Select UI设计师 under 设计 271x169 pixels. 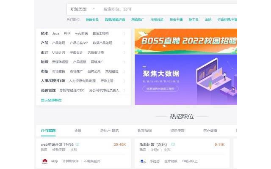(x=58, y=52)
